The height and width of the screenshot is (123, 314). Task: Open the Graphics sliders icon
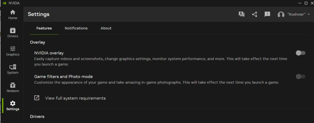[x=13, y=49]
